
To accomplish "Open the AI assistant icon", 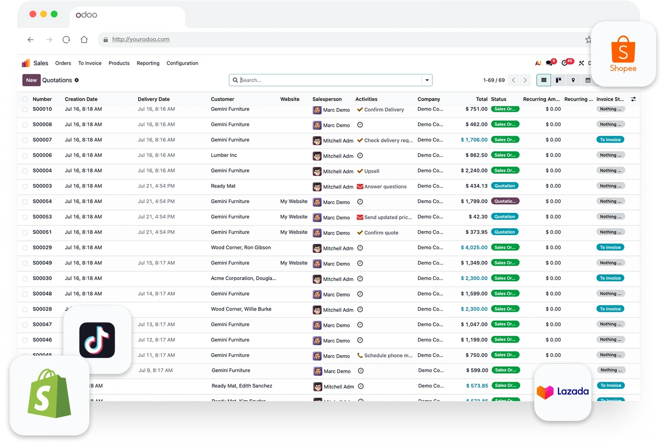I will 538,63.
